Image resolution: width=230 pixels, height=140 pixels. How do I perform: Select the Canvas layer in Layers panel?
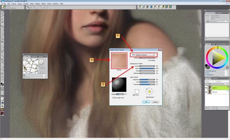(217, 92)
